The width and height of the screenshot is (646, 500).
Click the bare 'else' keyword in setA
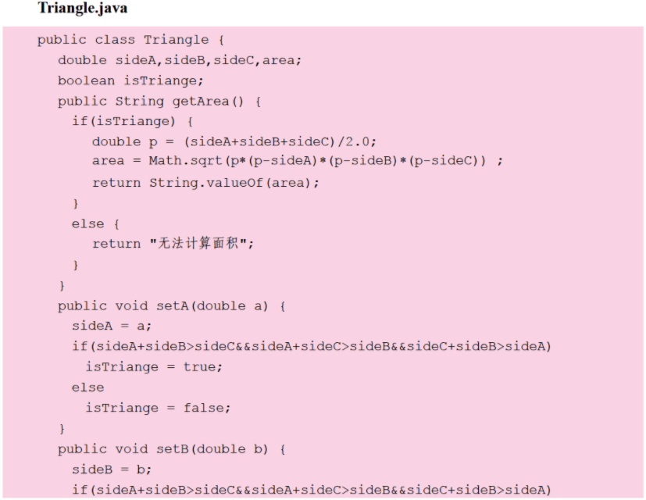[x=87, y=387]
